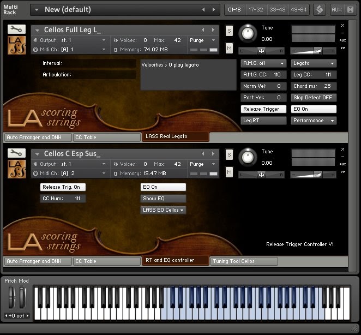Expand the Cellos Full Leg L name dropdown
This screenshot has width=361, height=335.
pos(37,30)
